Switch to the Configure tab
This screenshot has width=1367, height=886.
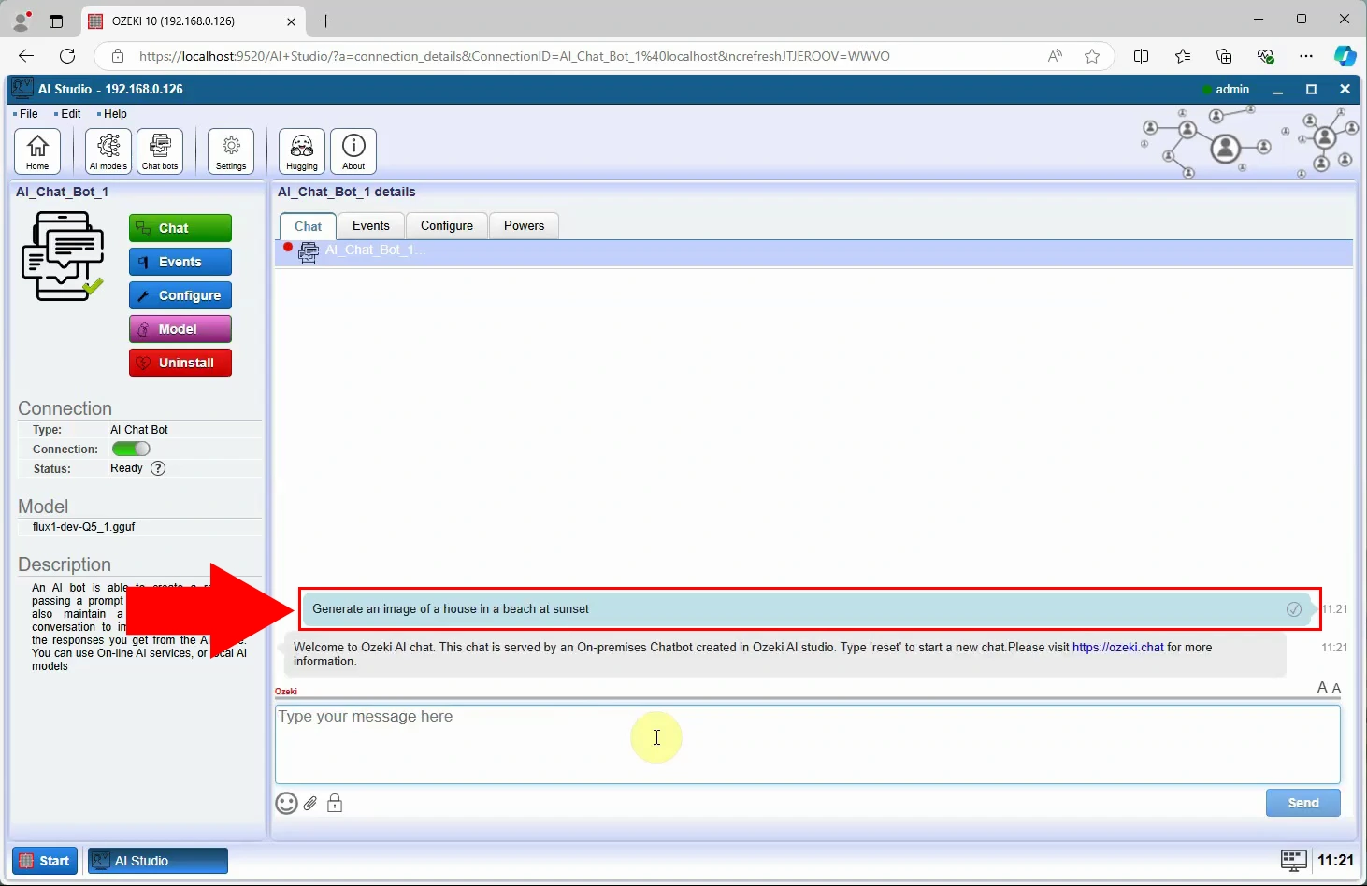[x=447, y=225]
